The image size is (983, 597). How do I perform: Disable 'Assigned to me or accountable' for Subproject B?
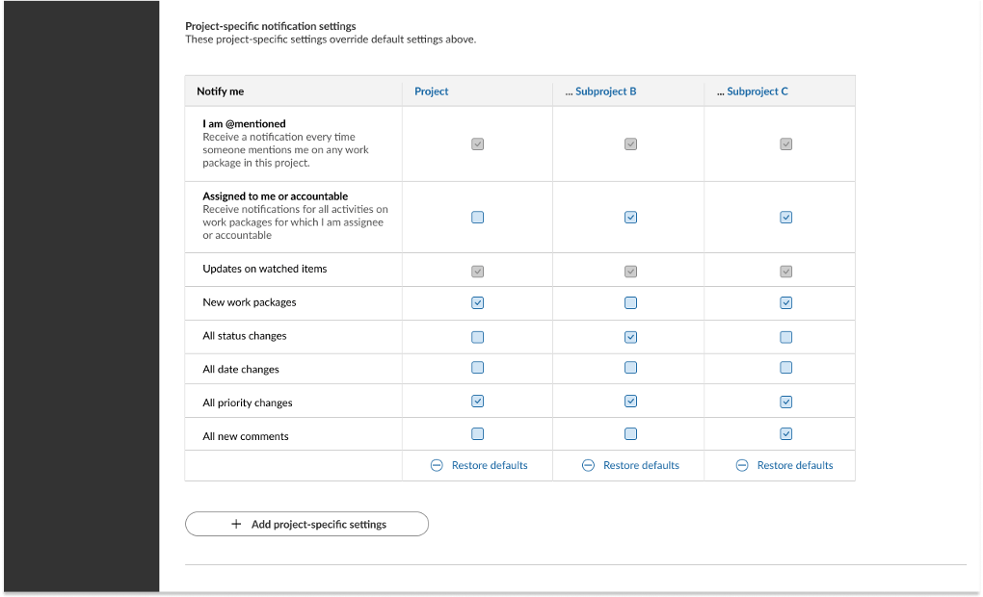pyautogui.click(x=630, y=217)
